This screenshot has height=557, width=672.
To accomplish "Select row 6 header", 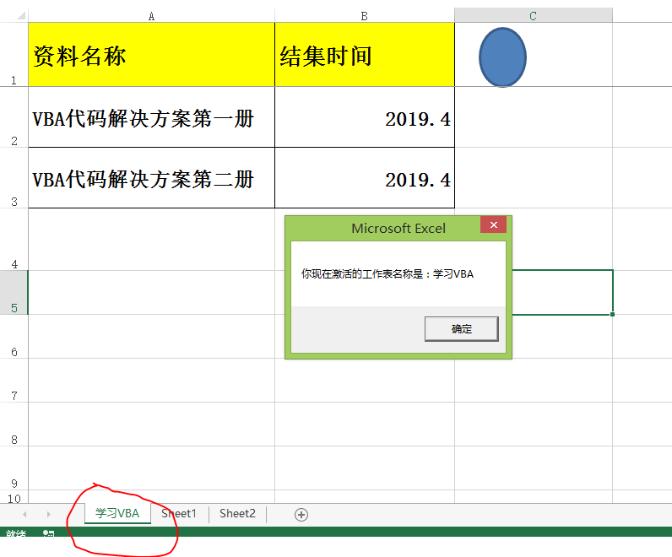I will (14, 337).
